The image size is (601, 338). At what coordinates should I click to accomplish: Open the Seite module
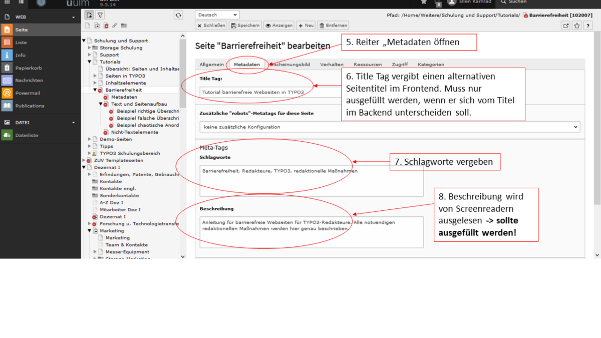40,30
